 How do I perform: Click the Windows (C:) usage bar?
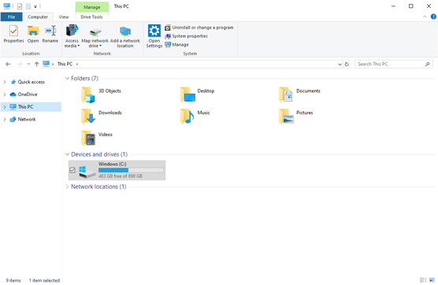(131, 170)
